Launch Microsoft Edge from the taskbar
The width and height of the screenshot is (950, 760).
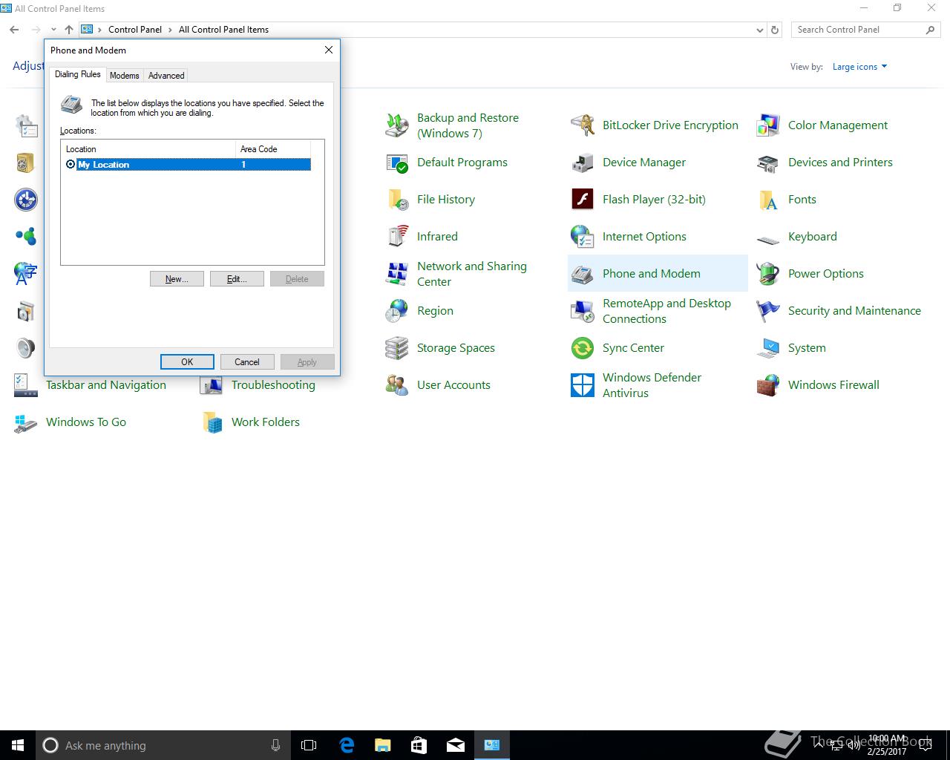(x=347, y=745)
